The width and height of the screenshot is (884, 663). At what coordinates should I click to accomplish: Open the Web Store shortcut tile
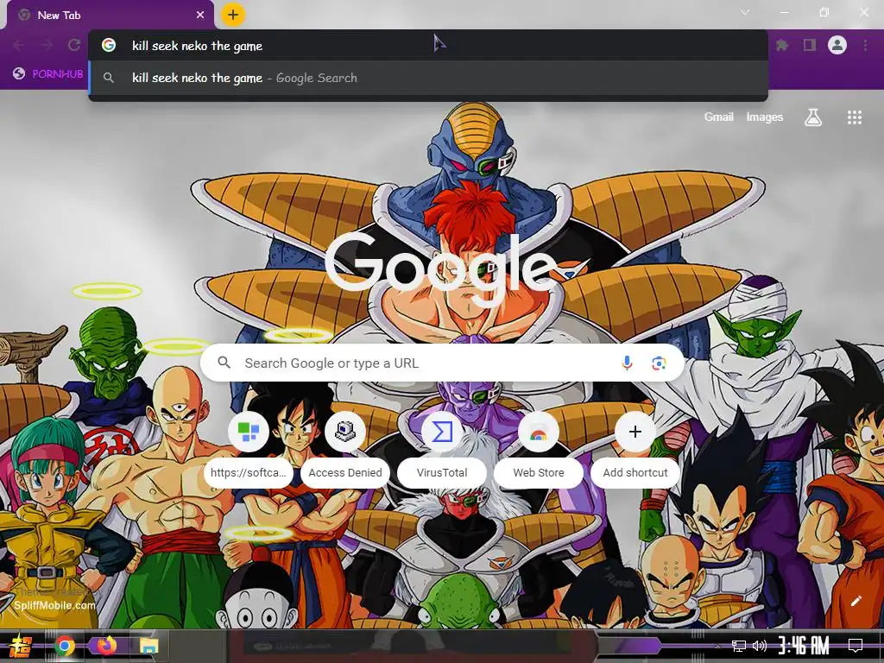coord(539,451)
